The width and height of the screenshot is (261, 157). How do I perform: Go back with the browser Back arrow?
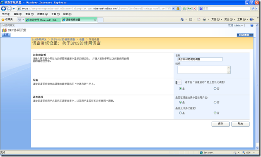coord(3,8)
